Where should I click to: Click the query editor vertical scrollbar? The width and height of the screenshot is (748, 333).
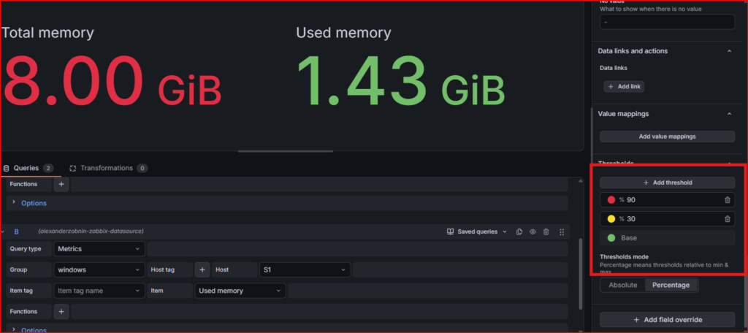coord(581,275)
